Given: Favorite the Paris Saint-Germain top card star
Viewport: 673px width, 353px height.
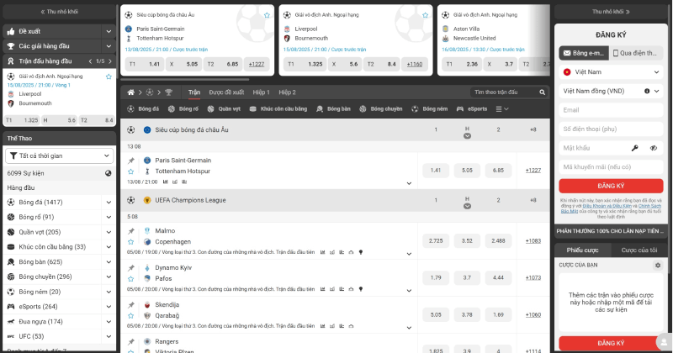Looking at the screenshot, I should tap(267, 15).
